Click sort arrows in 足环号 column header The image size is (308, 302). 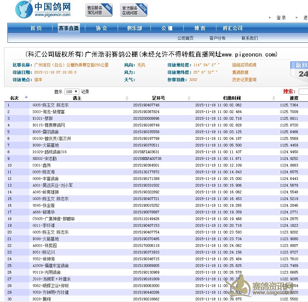tap(189, 98)
